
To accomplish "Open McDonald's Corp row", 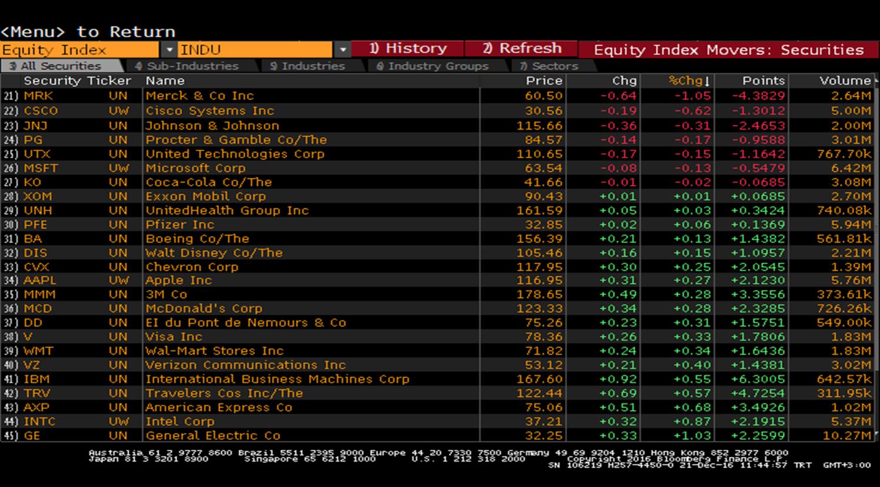I will pos(439,309).
